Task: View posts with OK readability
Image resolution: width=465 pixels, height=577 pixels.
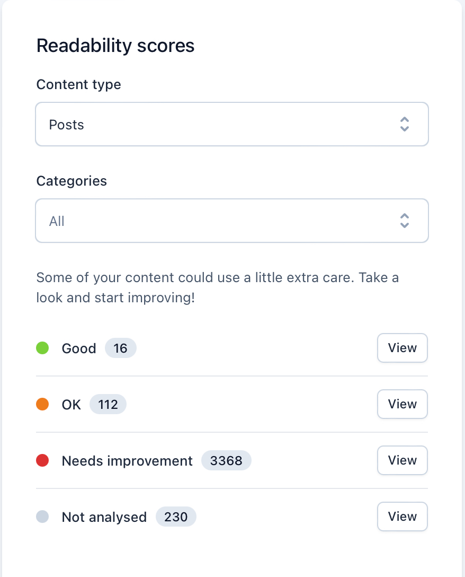Action: [x=402, y=404]
